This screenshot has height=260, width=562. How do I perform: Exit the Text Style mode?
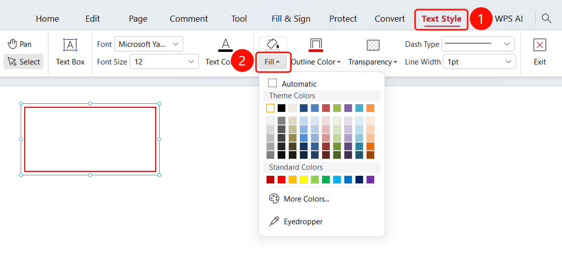pos(539,52)
